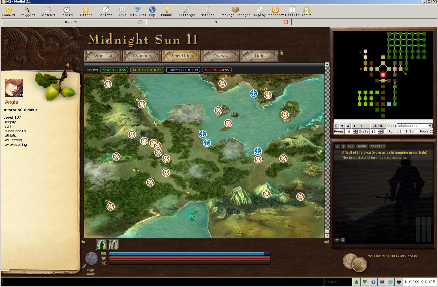Select the World Map tab
The width and height of the screenshot is (438, 287).
(181, 56)
